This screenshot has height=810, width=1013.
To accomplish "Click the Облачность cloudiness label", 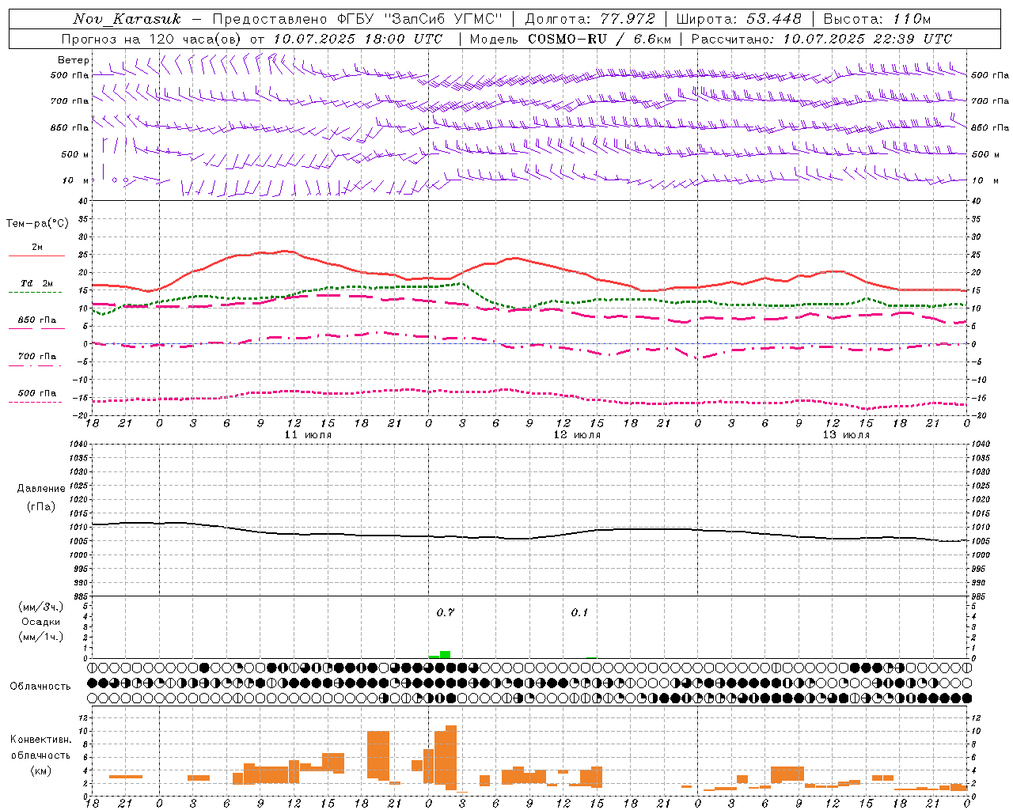I will tap(40, 687).
